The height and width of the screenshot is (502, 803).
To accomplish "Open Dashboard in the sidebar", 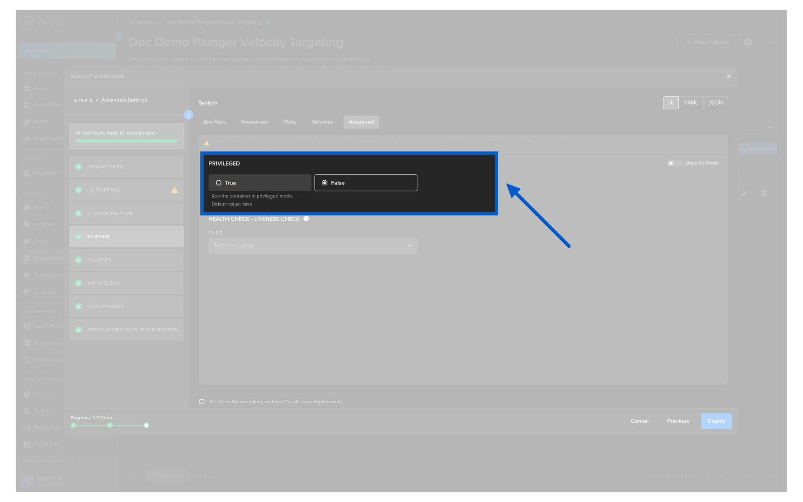I will click(x=42, y=444).
